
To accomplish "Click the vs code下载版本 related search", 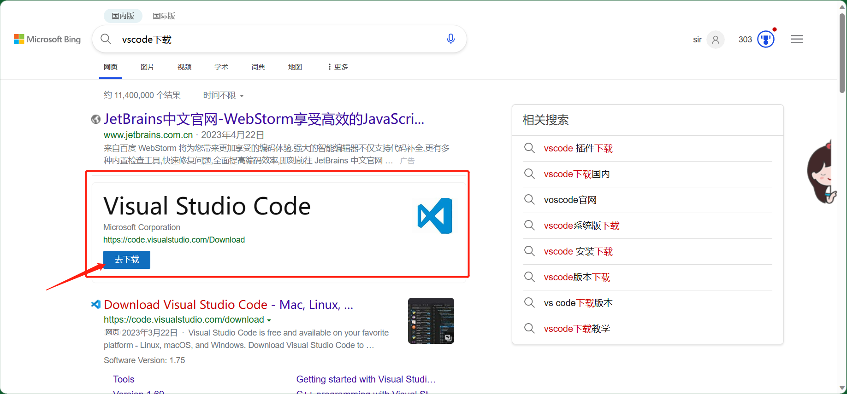I will [578, 303].
